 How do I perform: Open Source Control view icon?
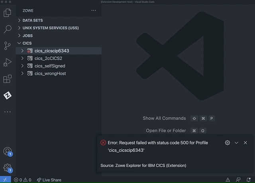[7, 45]
